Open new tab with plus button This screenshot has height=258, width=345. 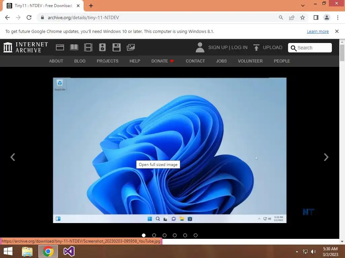(x=91, y=6)
